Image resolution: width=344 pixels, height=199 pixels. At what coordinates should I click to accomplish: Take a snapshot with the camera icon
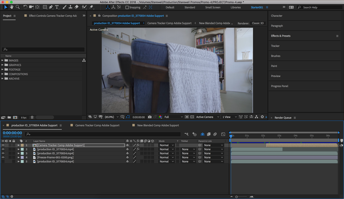(x=149, y=117)
